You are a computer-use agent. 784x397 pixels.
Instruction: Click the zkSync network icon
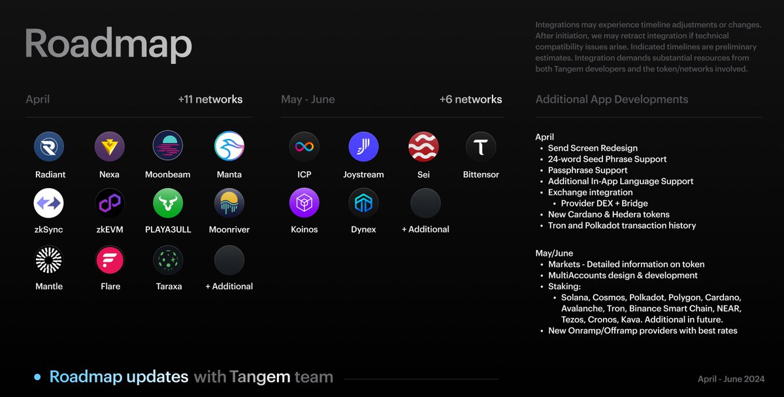click(x=49, y=203)
